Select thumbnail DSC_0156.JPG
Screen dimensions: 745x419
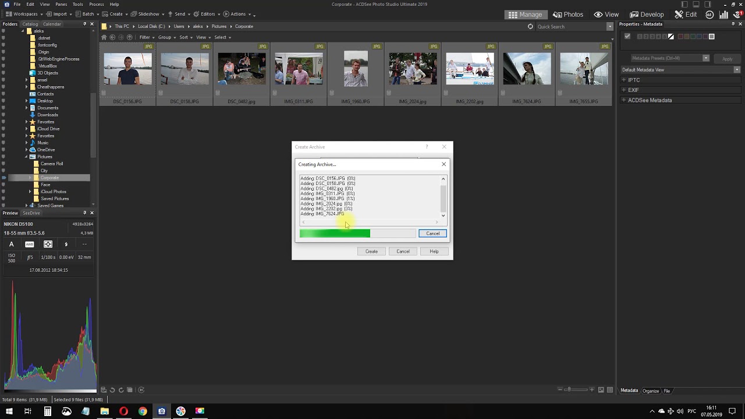tap(127, 74)
